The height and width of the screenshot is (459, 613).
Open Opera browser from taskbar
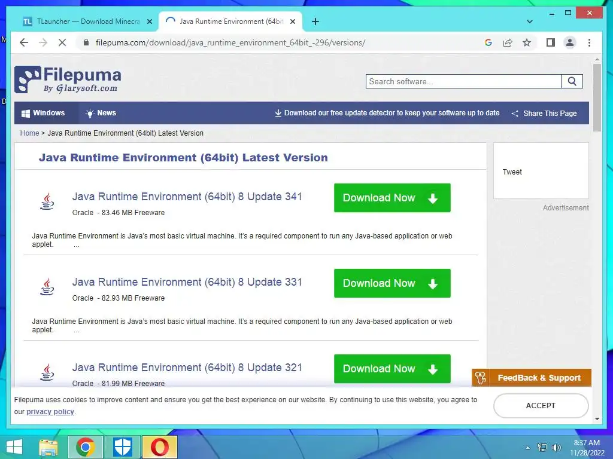tap(159, 447)
